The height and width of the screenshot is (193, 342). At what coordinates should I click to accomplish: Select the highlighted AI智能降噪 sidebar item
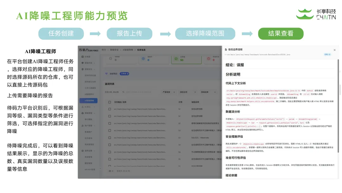pyautogui.click(x=89, y=101)
